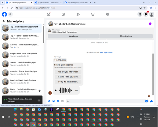Open Chrome three-dot menu
The image size is (158, 127).
click(155, 8)
